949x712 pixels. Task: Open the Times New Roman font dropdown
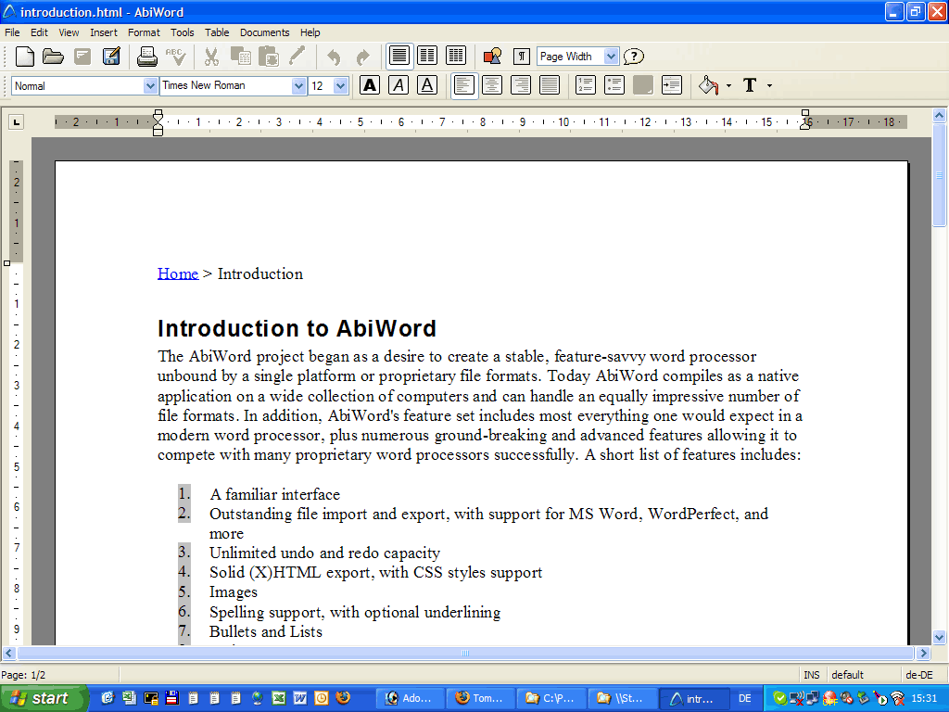coord(298,86)
